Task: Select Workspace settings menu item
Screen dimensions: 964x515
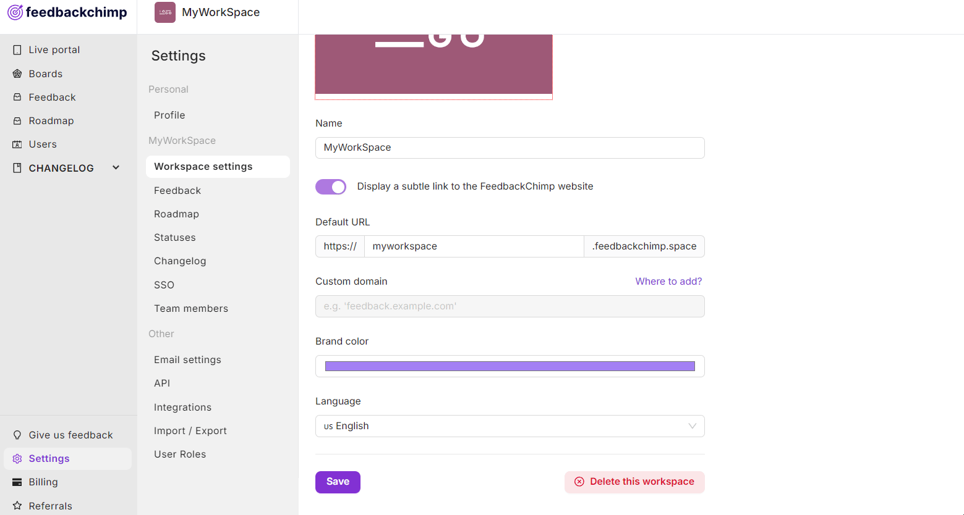Action: click(x=218, y=167)
